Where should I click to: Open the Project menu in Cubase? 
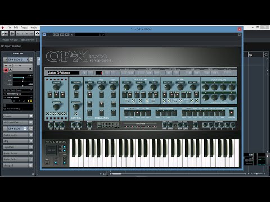(x=24, y=27)
